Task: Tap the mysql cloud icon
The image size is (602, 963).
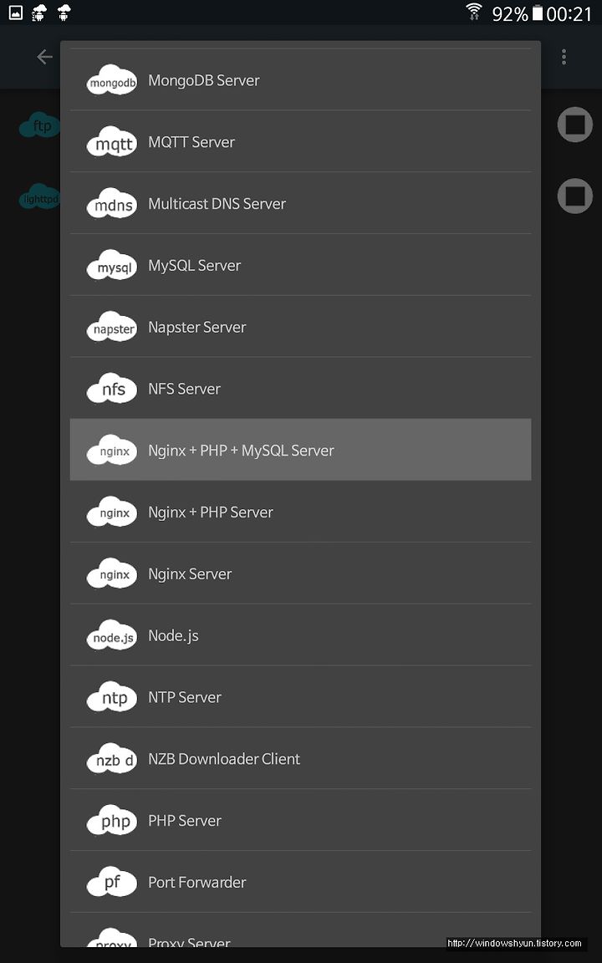Action: 112,265
